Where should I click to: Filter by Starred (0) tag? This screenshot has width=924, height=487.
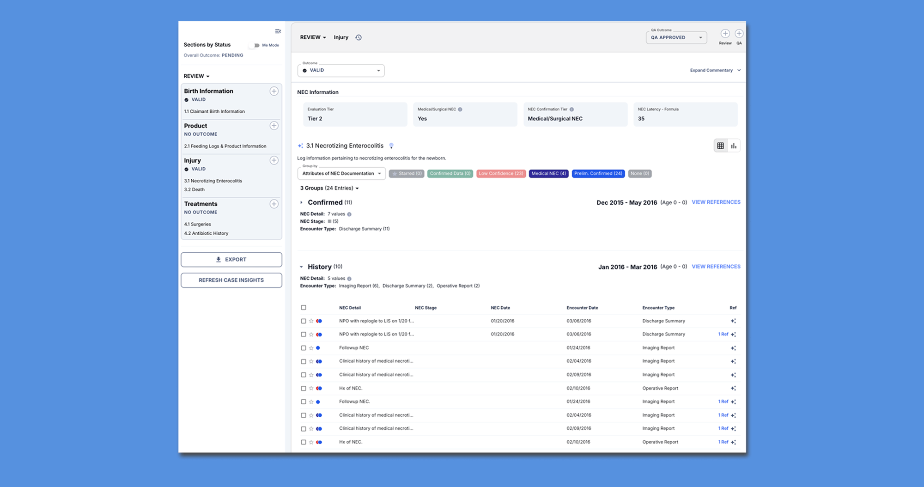point(407,174)
